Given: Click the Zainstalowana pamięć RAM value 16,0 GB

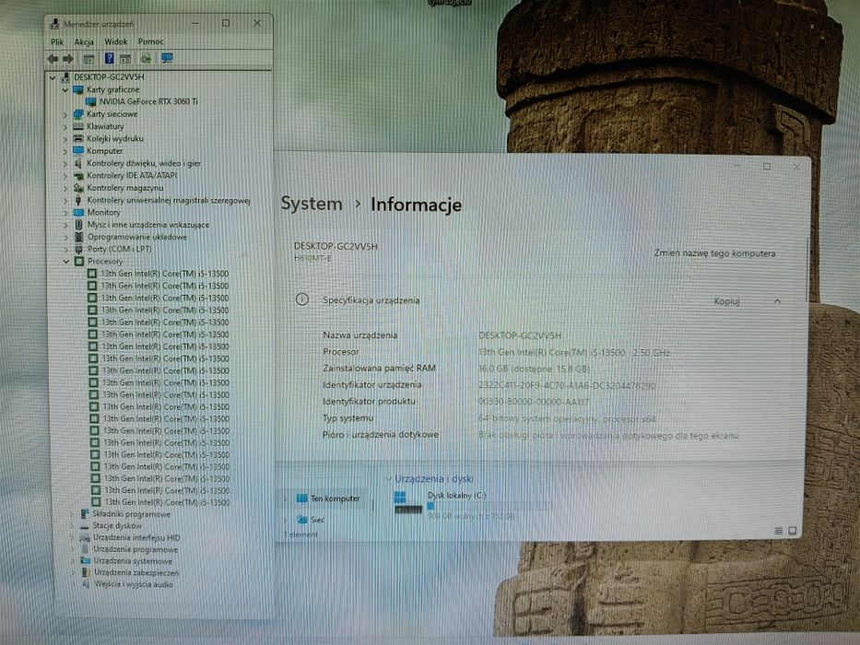Looking at the screenshot, I should click(534, 369).
